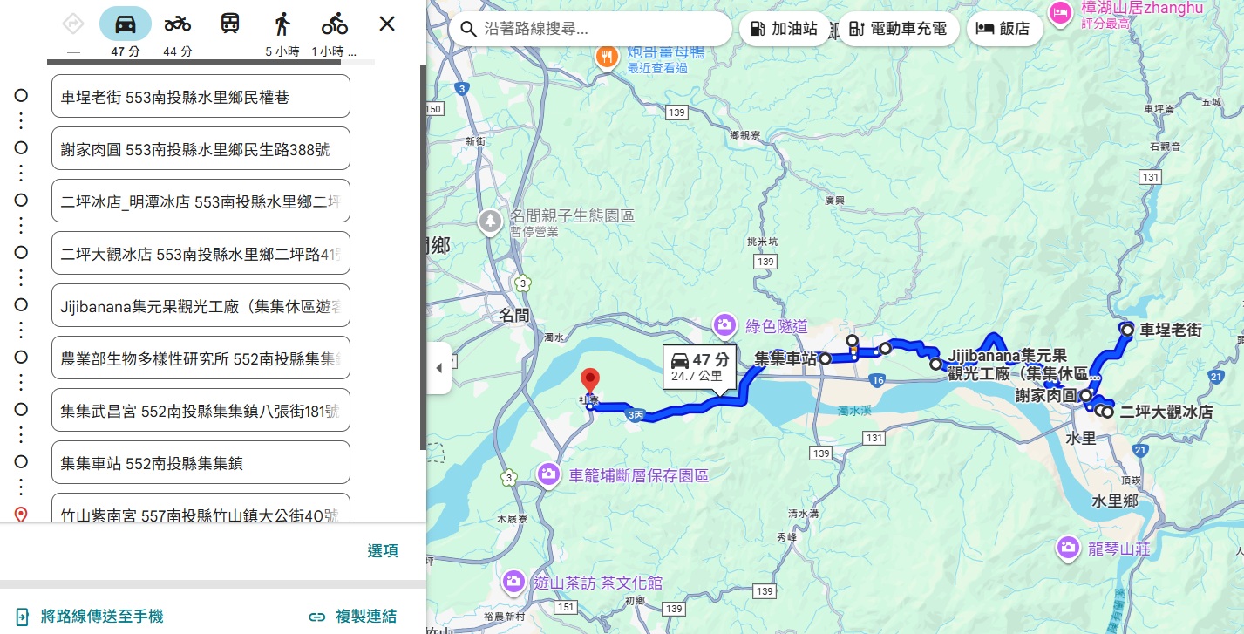Screen dimensions: 1244x634
Task: Click the 加油站 gas station search icon
Action: pos(758,29)
